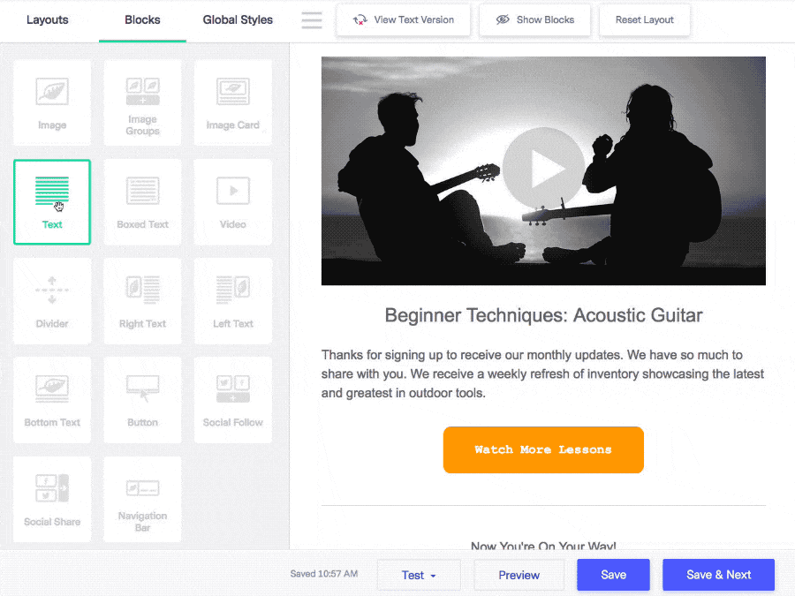Click the Save & Next button
795x596 pixels.
tap(718, 575)
